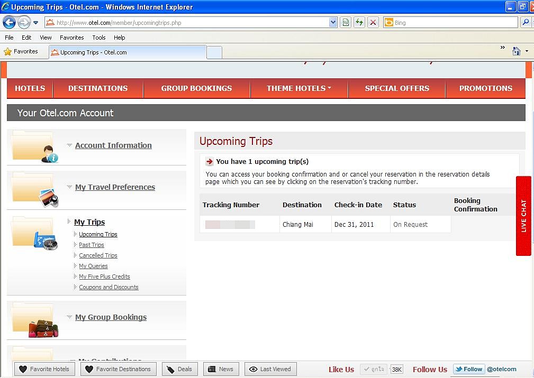
Task: Open recent pages dropdown beside Forward button
Action: (36, 23)
